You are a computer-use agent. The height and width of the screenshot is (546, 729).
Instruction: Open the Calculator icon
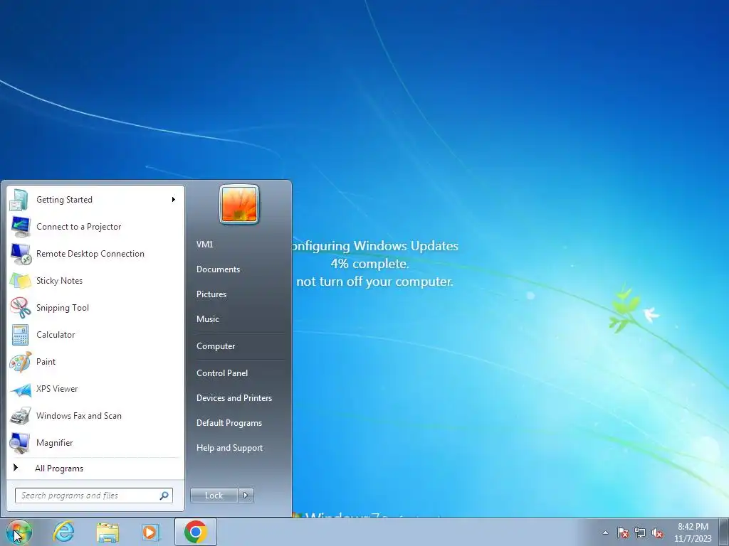pos(20,335)
